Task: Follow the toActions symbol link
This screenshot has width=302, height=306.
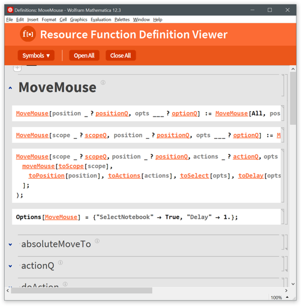Action: tap(124, 176)
